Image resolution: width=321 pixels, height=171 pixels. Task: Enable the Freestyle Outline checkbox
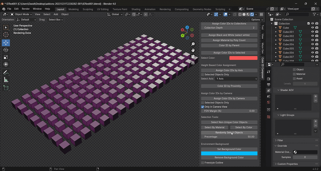click(x=202, y=163)
